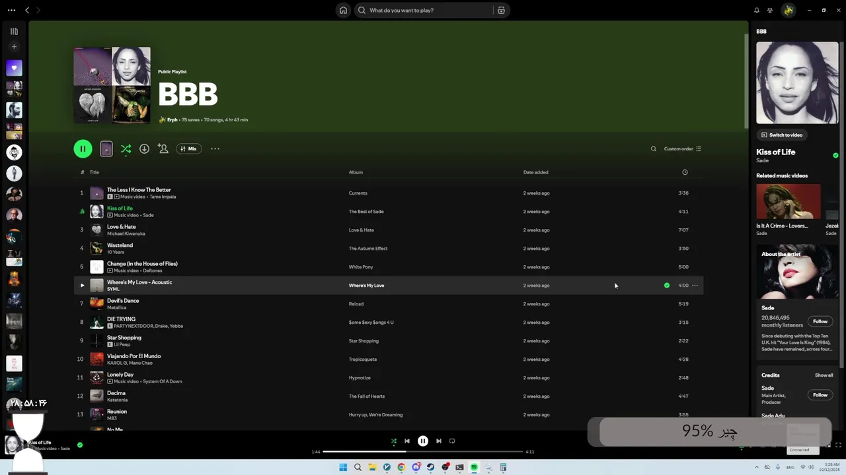Sort by the Album column header
Image resolution: width=846 pixels, height=475 pixels.
356,172
